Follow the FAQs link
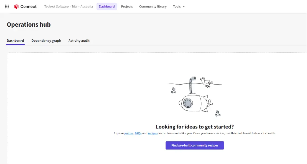This screenshot has height=164, width=307. pos(138,133)
